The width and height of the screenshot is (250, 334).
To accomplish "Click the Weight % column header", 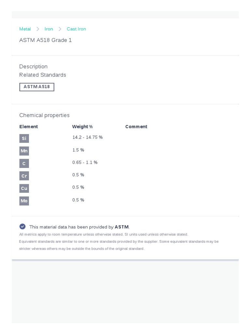I will point(82,127).
